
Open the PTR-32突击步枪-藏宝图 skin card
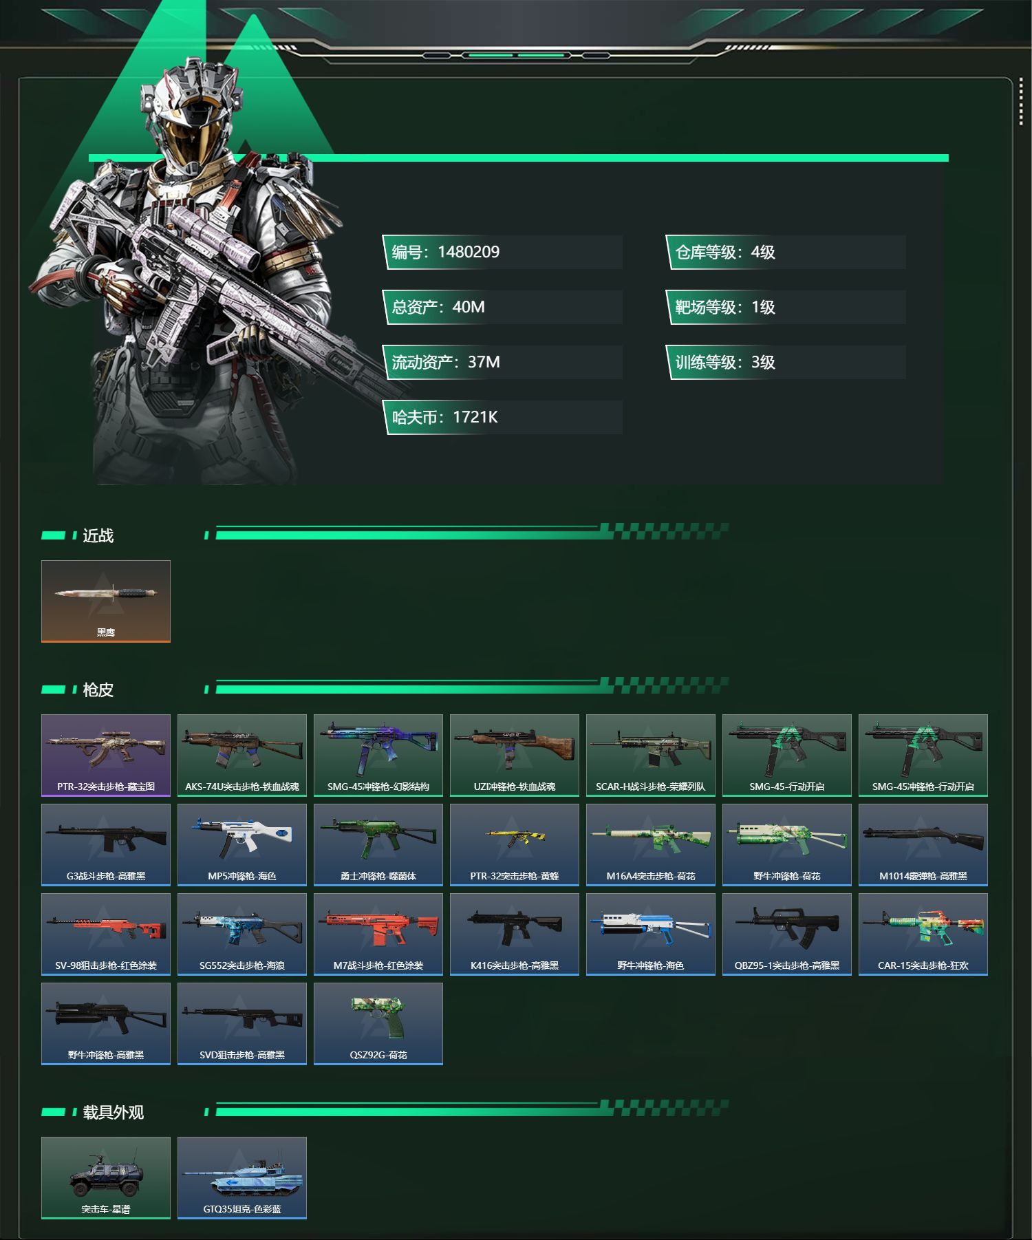(106, 756)
